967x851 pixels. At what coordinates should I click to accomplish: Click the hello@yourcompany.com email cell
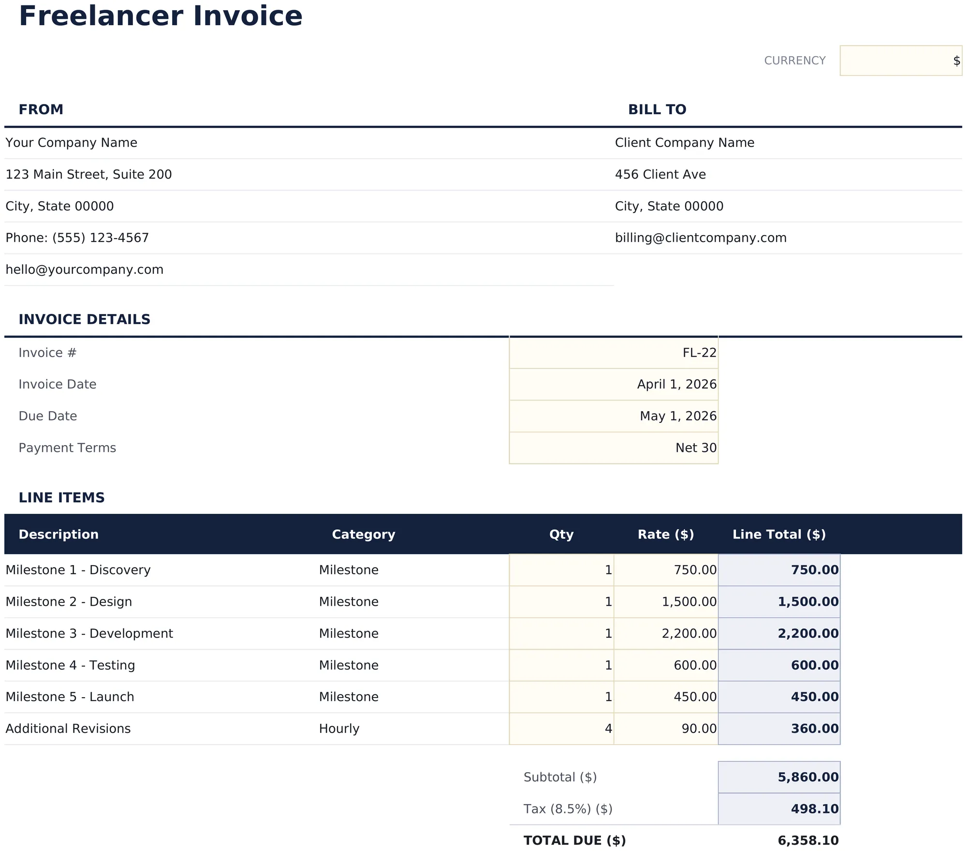[x=309, y=269]
